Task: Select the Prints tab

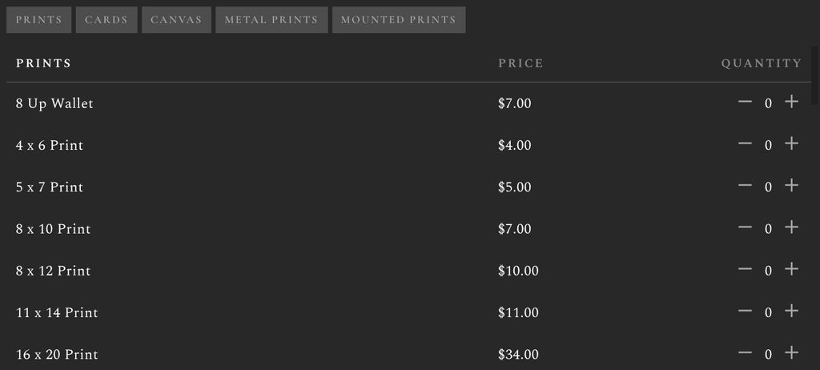Action: pos(38,20)
